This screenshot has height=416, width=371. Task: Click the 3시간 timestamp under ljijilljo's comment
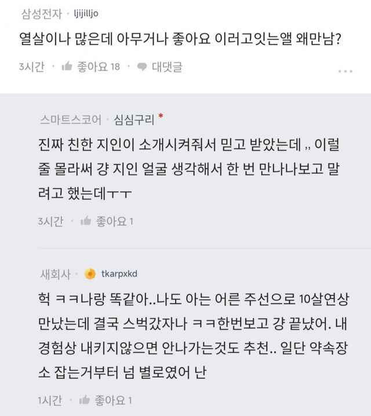pos(32,67)
